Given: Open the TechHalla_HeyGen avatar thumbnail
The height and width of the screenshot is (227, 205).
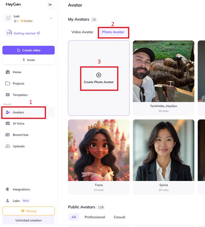Looking at the screenshot, I should click(164, 71).
